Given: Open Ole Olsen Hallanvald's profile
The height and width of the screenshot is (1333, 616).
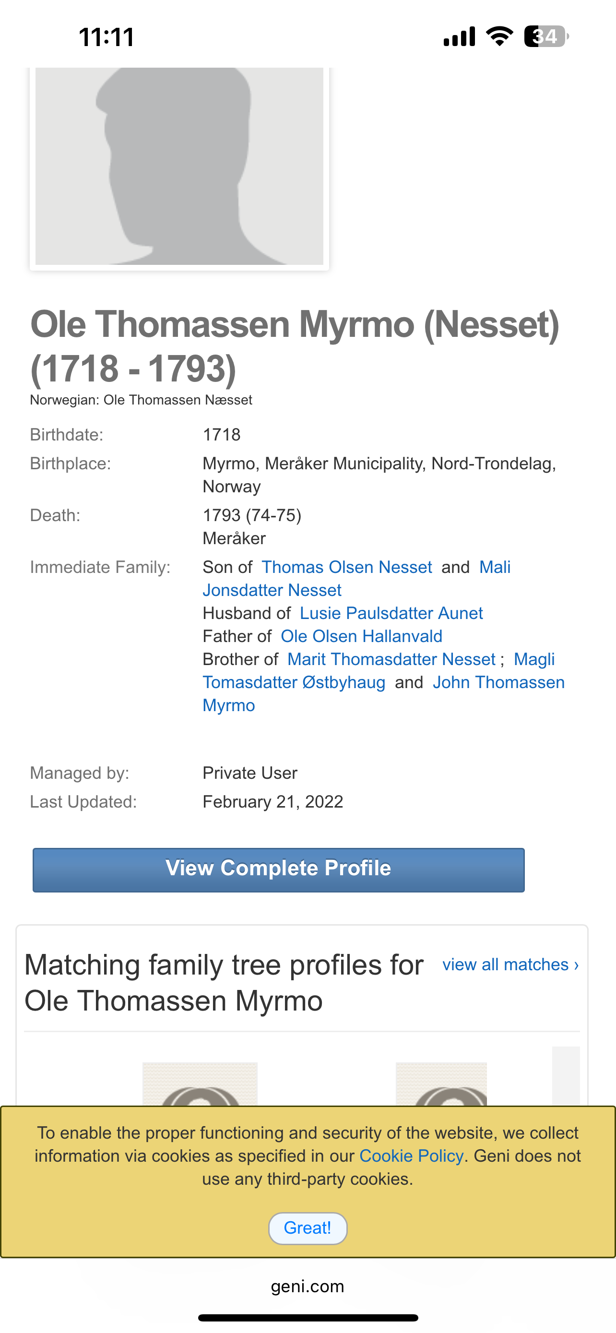Looking at the screenshot, I should coord(362,636).
